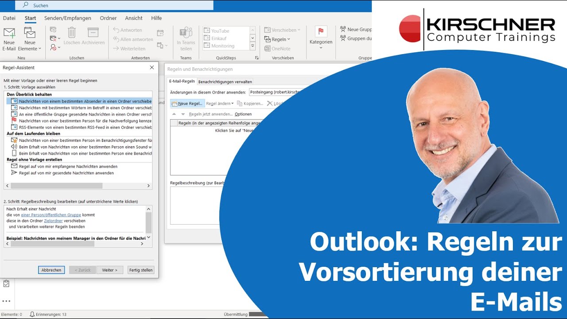This screenshot has width=567, height=319.
Task: Switch to Benachrichtigungen verwalten tab
Action: click(x=225, y=82)
